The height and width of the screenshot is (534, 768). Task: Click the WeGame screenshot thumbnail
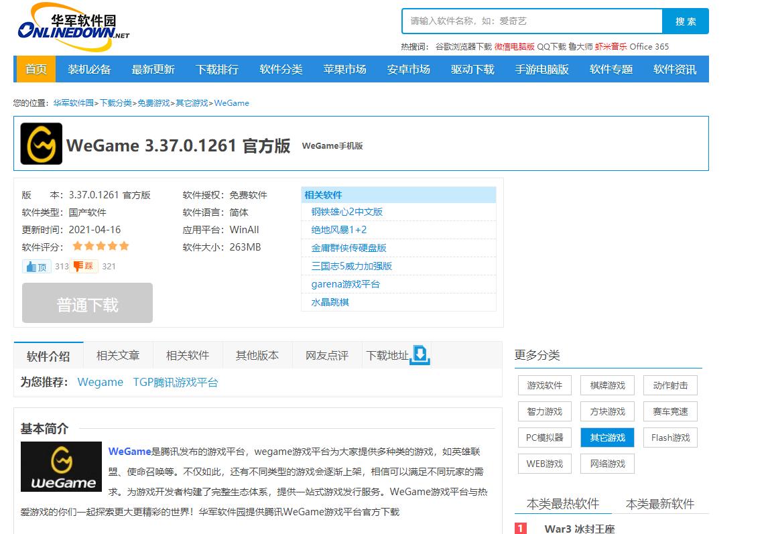tap(60, 466)
